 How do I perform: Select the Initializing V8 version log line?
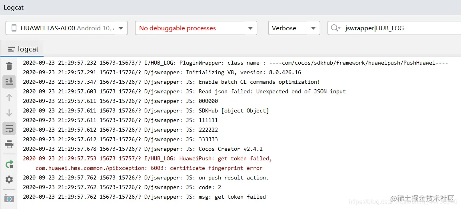click(162, 72)
